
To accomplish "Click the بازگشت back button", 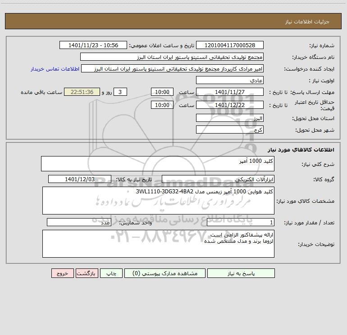I will pos(87,273).
